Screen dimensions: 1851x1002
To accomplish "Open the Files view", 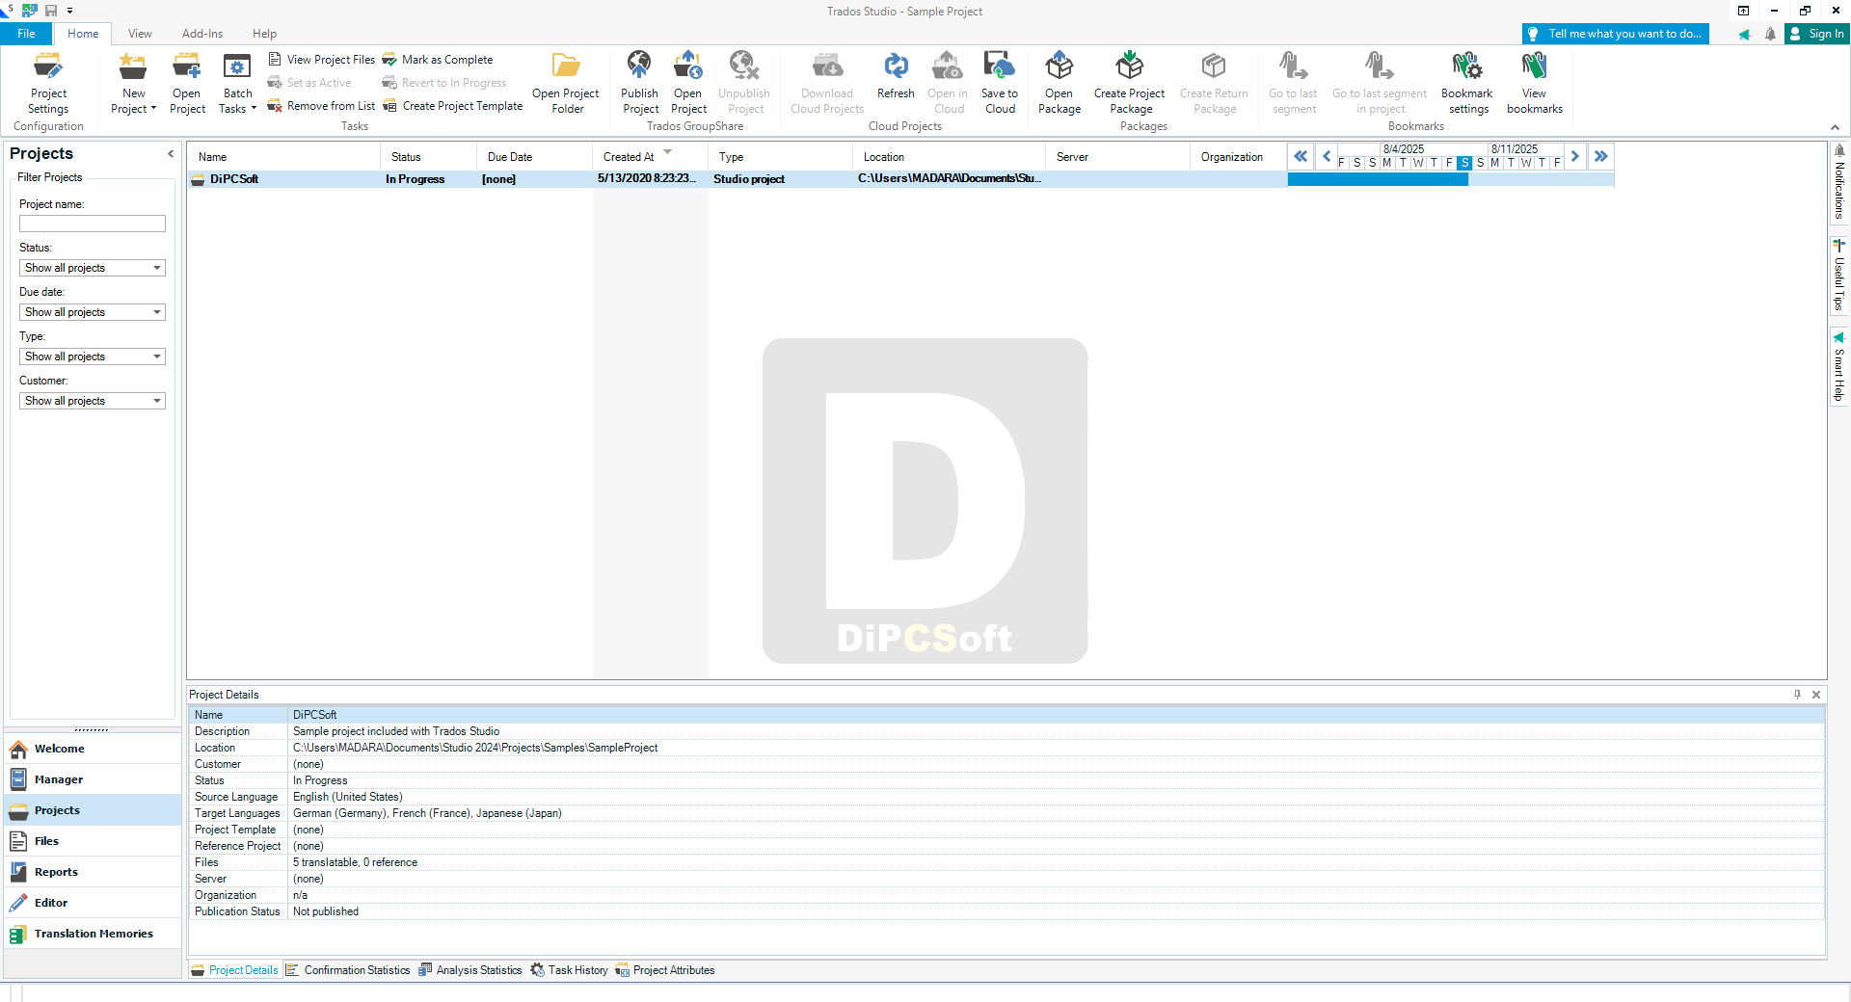I will pyautogui.click(x=93, y=841).
